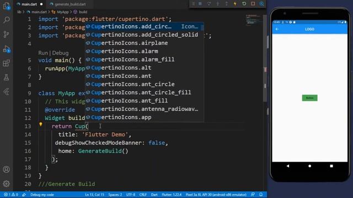The height and width of the screenshot is (198, 353).
Task: Select the CupertinoIcons.airplane suggestion
Action: (x=145, y=43)
